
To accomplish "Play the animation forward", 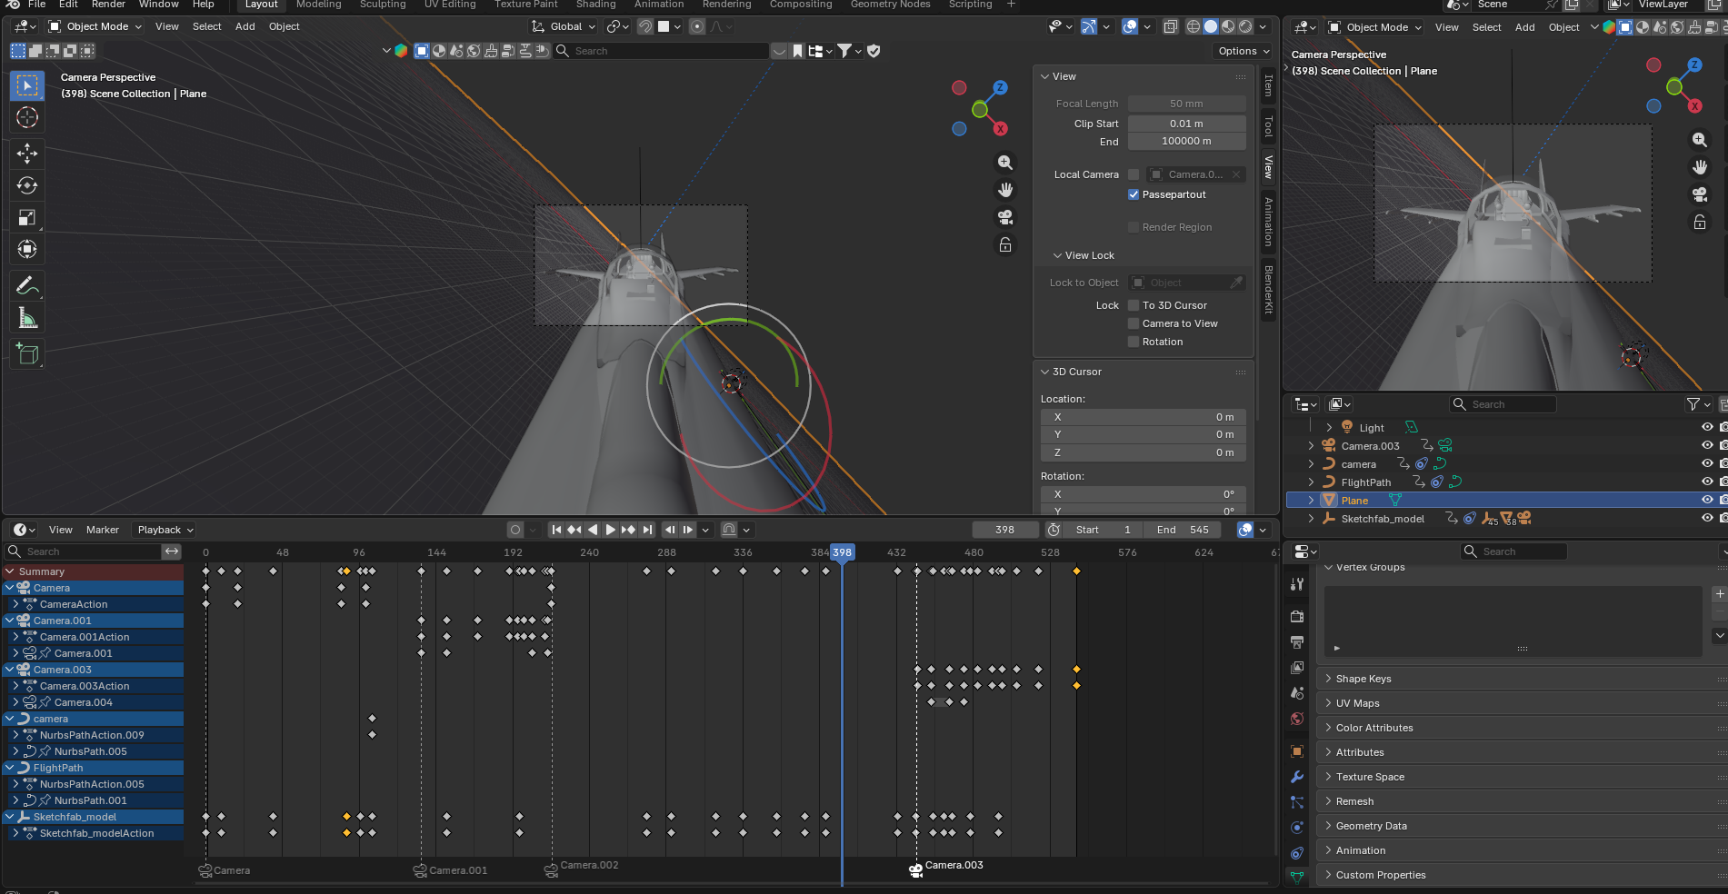I will click(611, 530).
